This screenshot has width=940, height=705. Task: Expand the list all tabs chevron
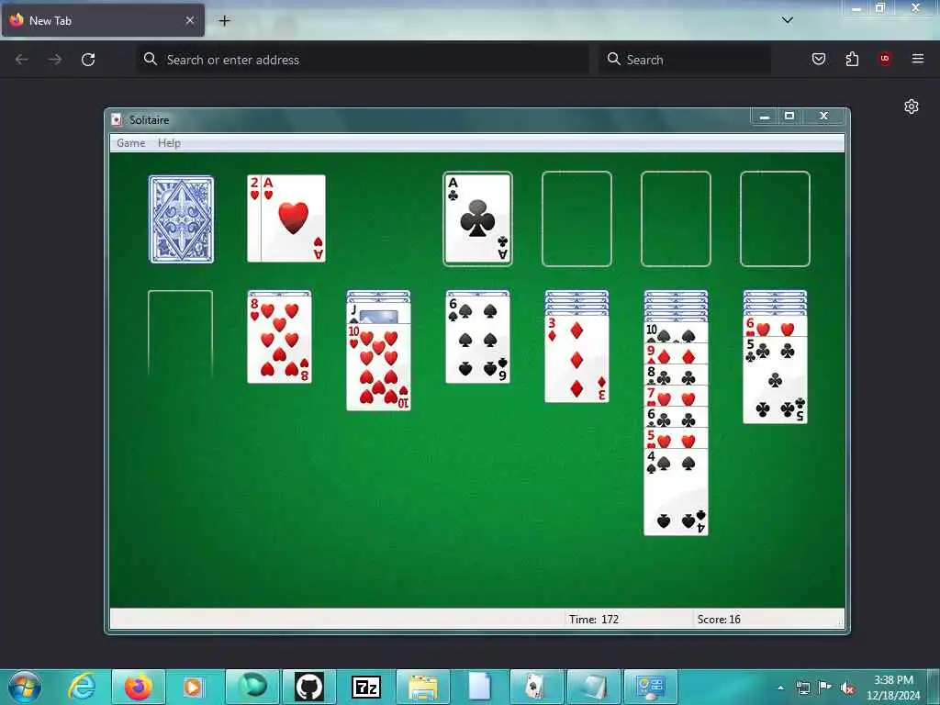787,20
